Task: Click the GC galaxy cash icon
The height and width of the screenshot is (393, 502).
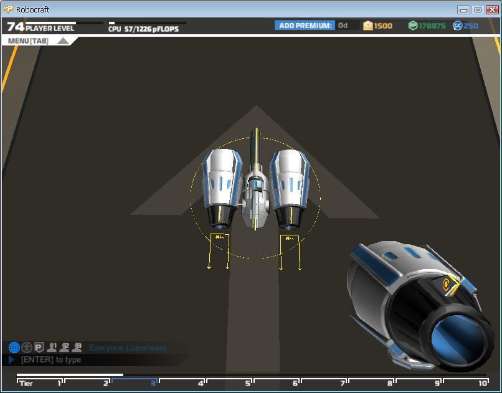Action: (458, 26)
